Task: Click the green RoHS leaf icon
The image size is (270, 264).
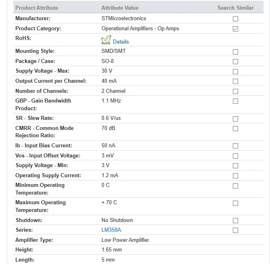Action: (106, 40)
